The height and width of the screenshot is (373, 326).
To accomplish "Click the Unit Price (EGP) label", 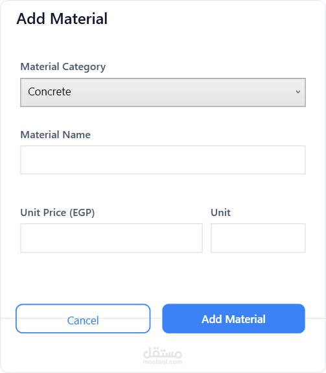I will (58, 213).
